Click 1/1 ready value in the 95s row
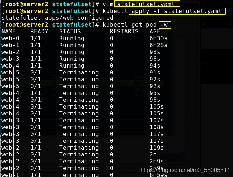233x177 pixels. (x=36, y=93)
